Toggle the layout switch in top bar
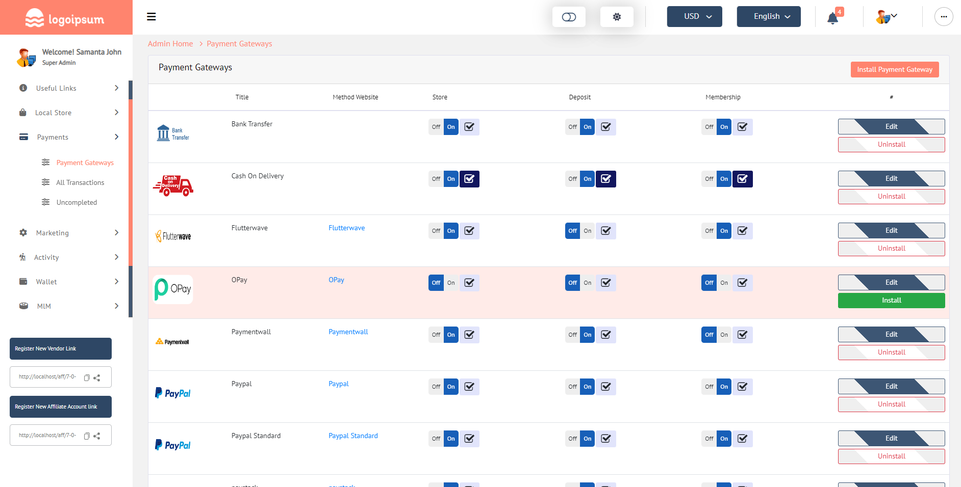 pos(569,17)
